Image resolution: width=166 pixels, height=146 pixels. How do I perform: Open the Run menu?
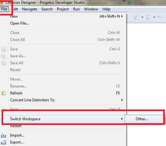point(76,9)
